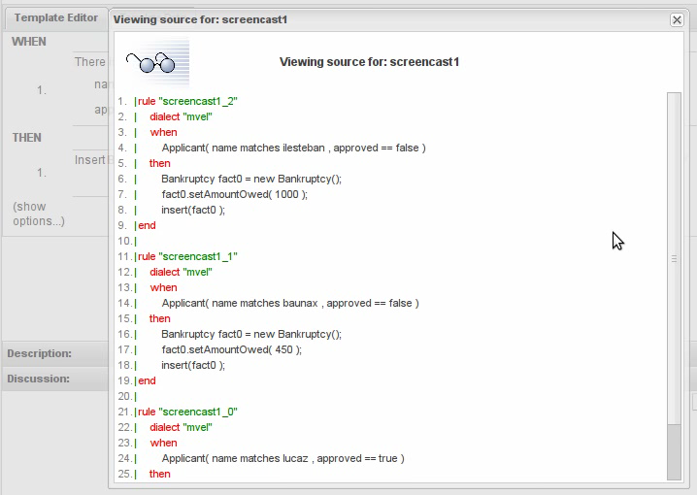Click the rule "screencast1_1" line

click(187, 256)
